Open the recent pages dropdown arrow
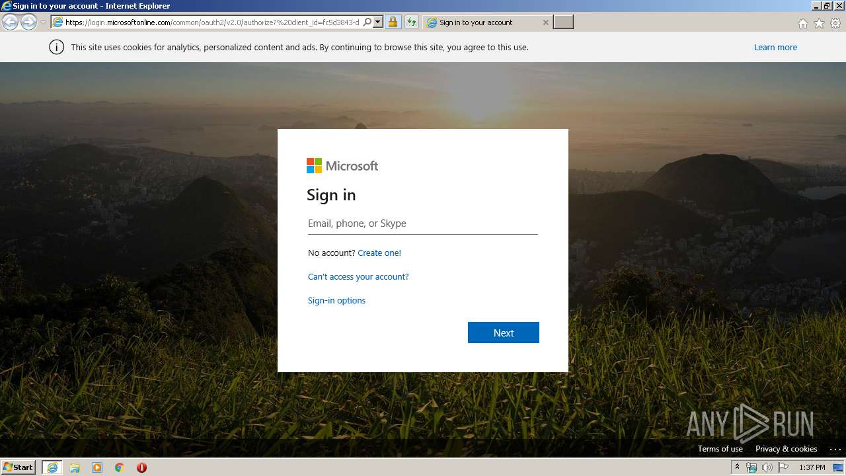The height and width of the screenshot is (476, 846). click(x=43, y=22)
